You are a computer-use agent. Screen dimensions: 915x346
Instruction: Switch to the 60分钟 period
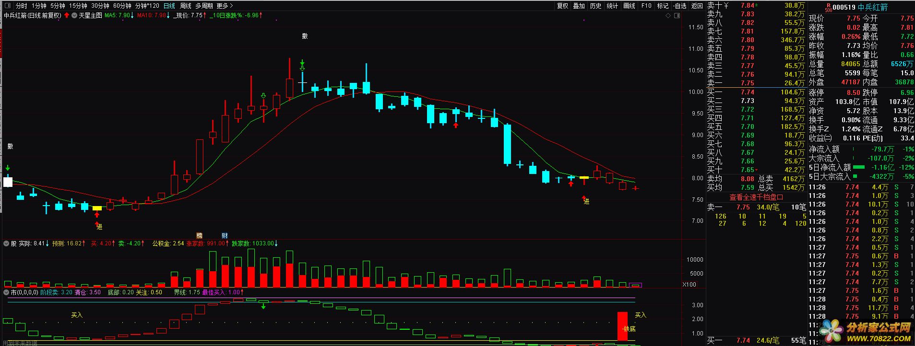(x=122, y=6)
